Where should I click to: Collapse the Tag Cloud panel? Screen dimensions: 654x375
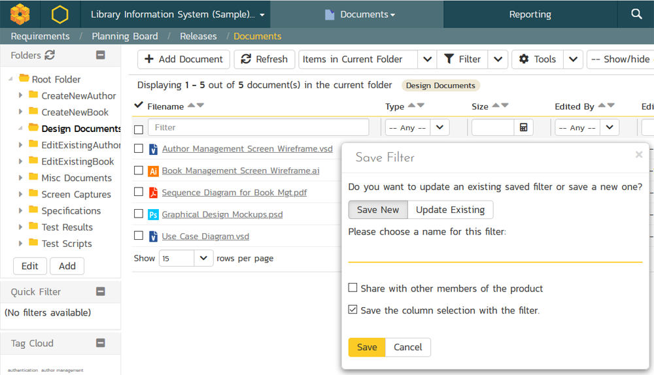(100, 343)
